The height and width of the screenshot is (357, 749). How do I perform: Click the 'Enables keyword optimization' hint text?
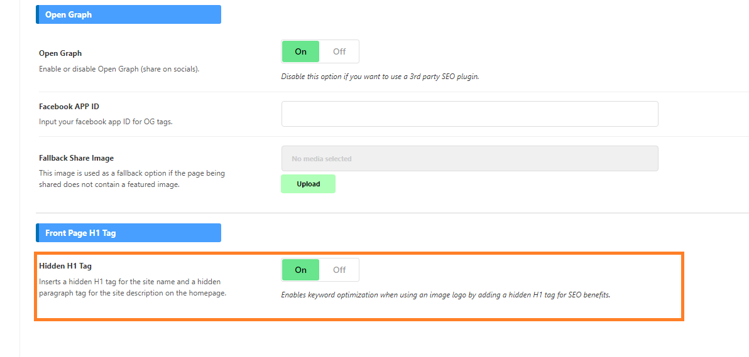coord(446,295)
